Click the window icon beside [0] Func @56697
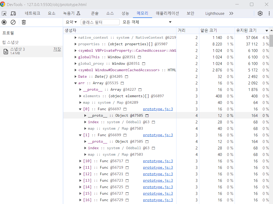Screen dimensions: 273x204 coord(125,109)
